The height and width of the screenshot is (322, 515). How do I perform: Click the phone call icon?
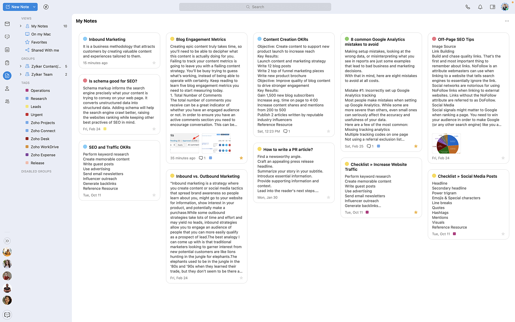pos(468,7)
